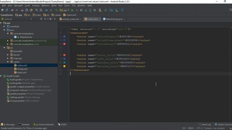Open the Gradle Console

click(223, 125)
